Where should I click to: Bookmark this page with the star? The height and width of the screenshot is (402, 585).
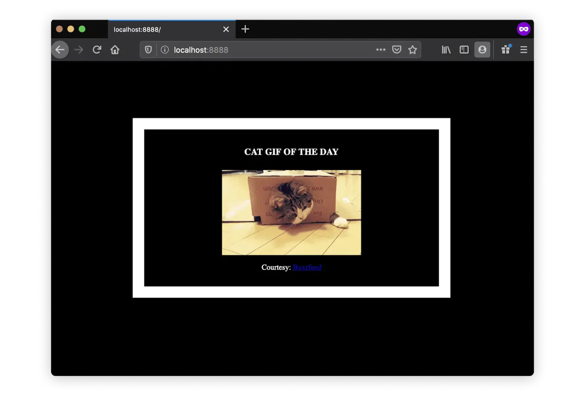tap(413, 50)
